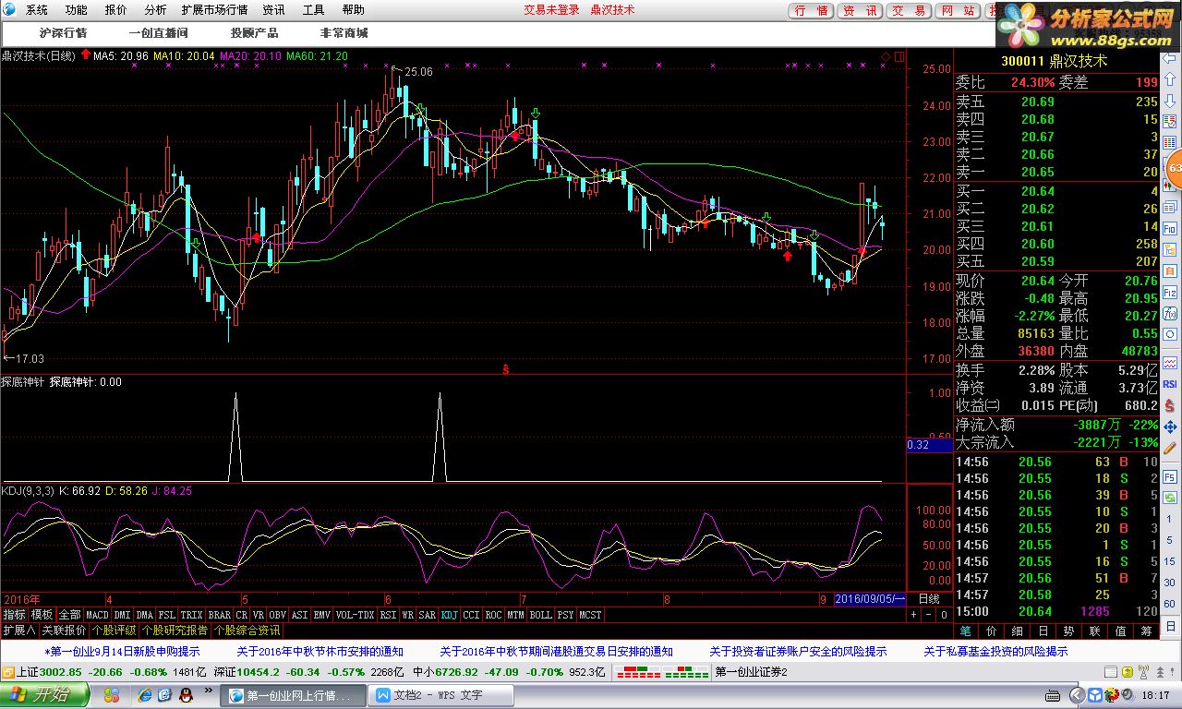Switch to 沪深行情 tab

point(64,33)
